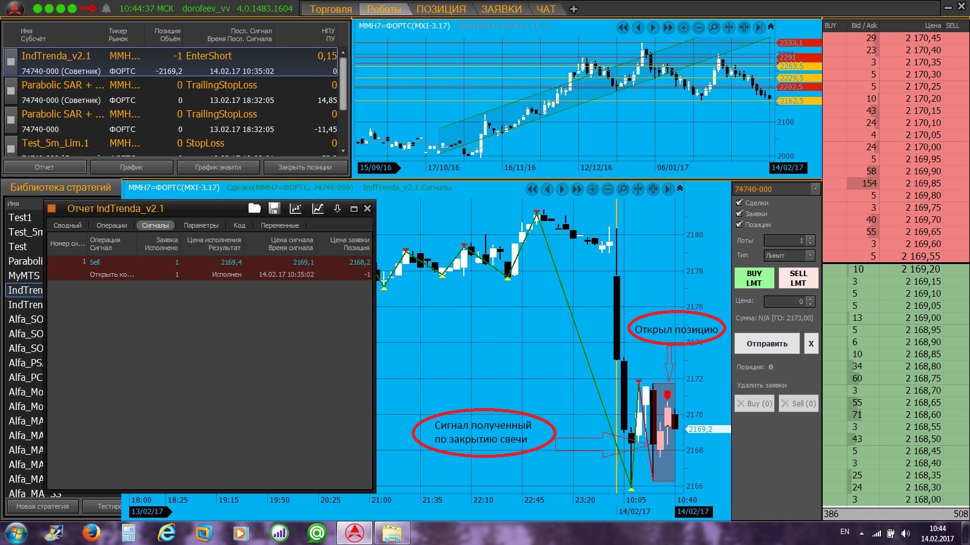The height and width of the screenshot is (545, 970).
Task: Jump to last bar on lower chart
Action: point(668,189)
